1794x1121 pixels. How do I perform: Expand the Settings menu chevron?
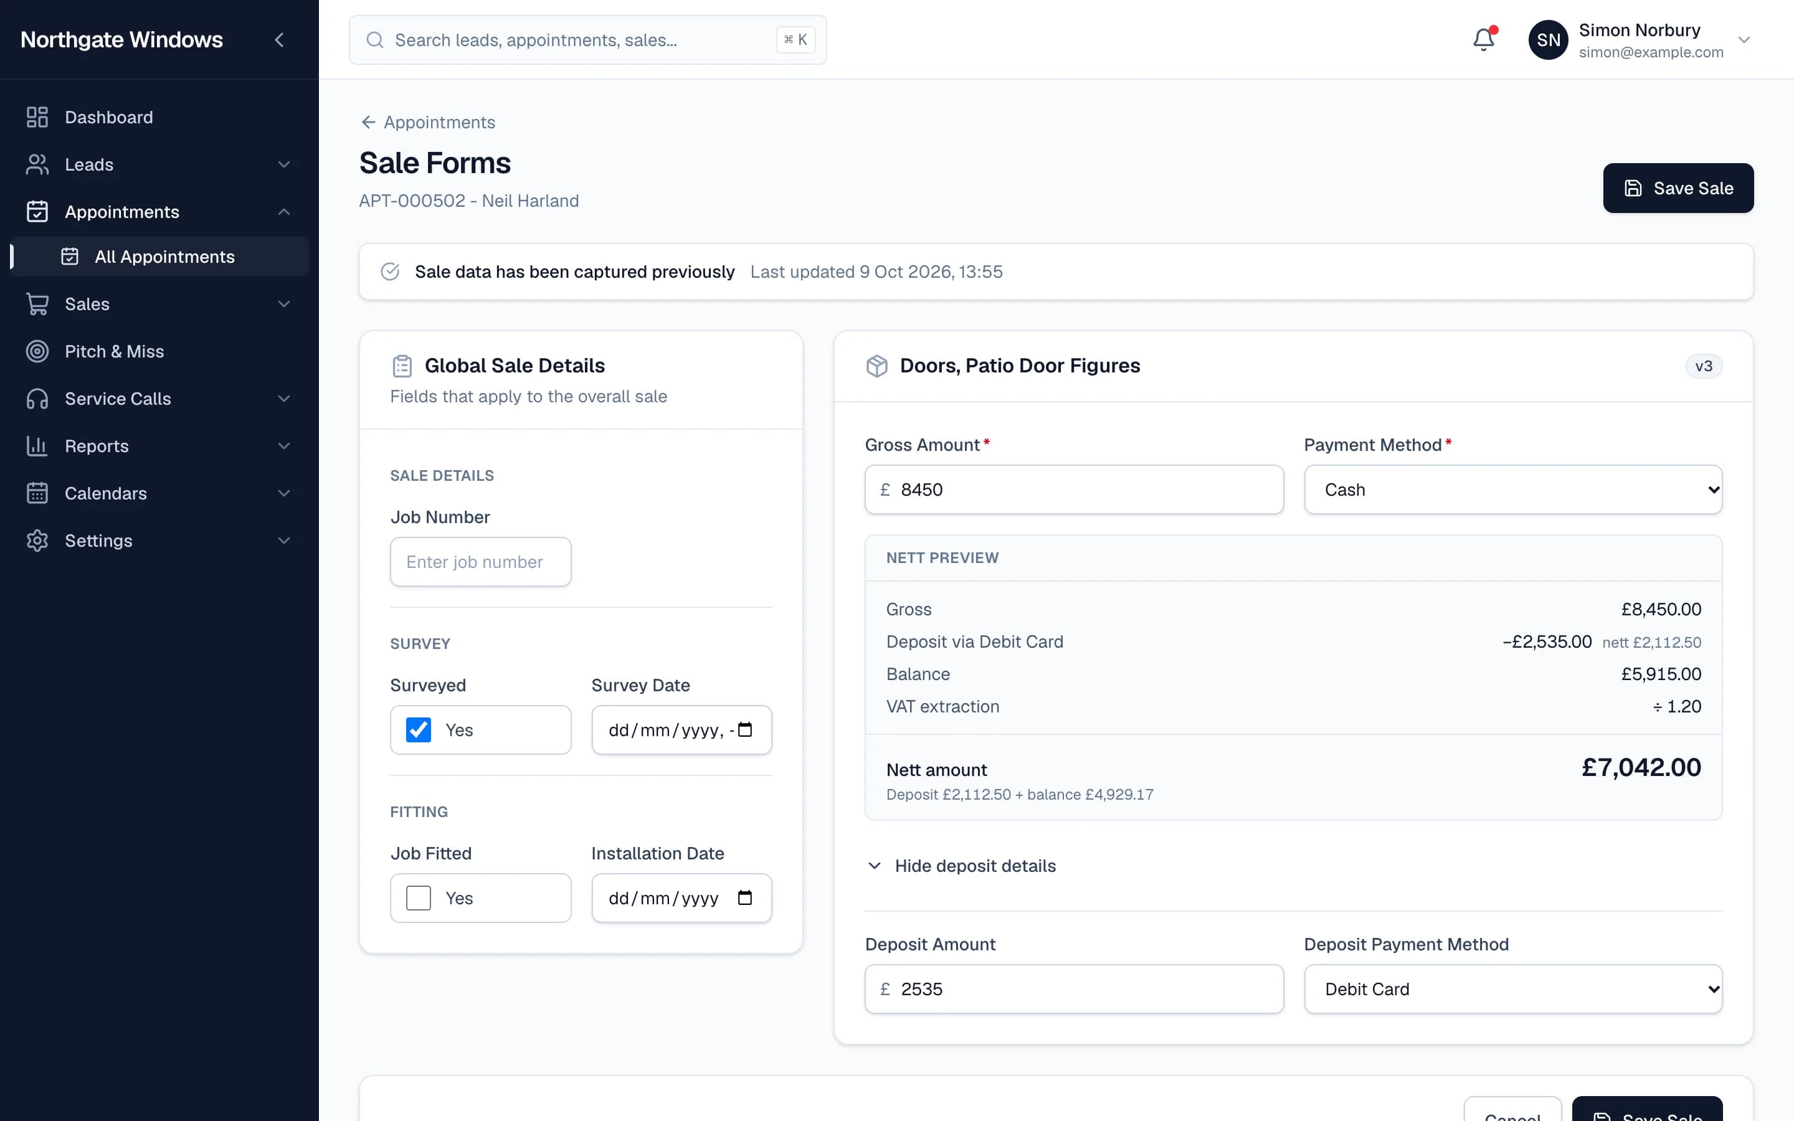[284, 541]
